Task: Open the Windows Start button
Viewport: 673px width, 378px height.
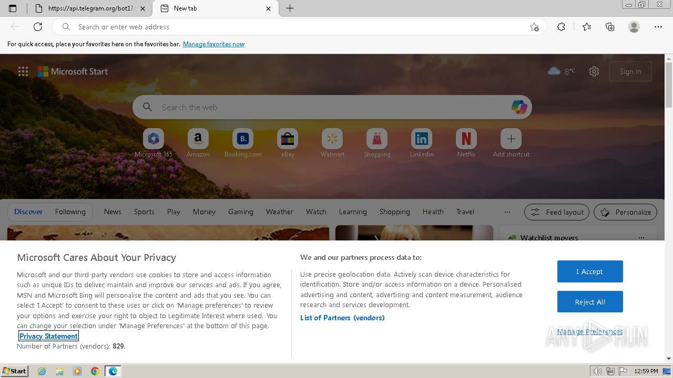Action: tap(15, 371)
